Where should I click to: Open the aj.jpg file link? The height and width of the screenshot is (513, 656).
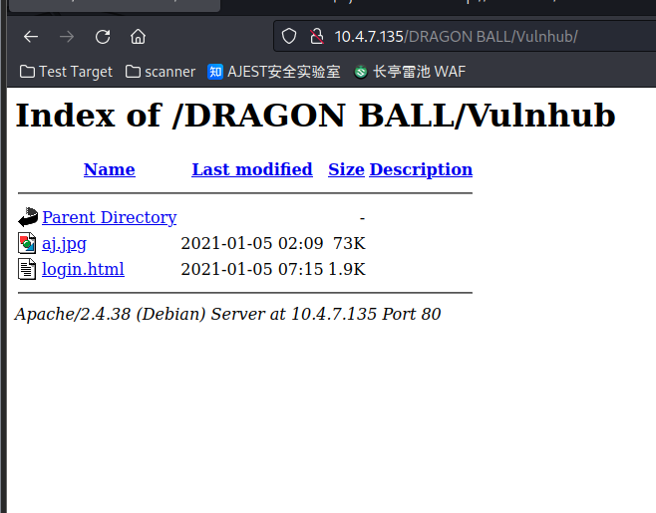tap(64, 243)
